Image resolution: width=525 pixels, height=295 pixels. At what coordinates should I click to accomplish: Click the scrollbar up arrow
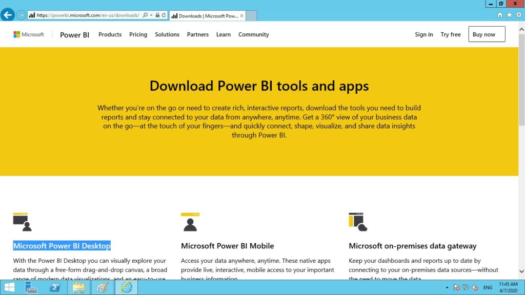[521, 29]
